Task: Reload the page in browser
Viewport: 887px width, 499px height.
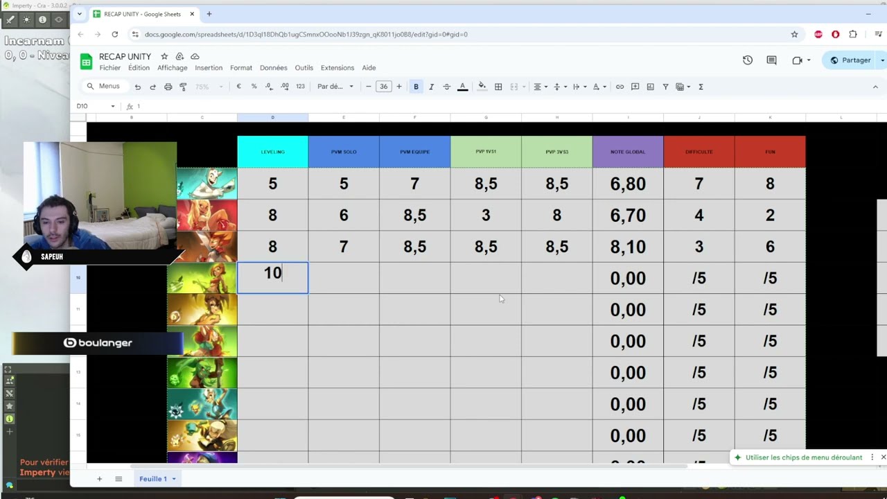Action: [x=114, y=34]
